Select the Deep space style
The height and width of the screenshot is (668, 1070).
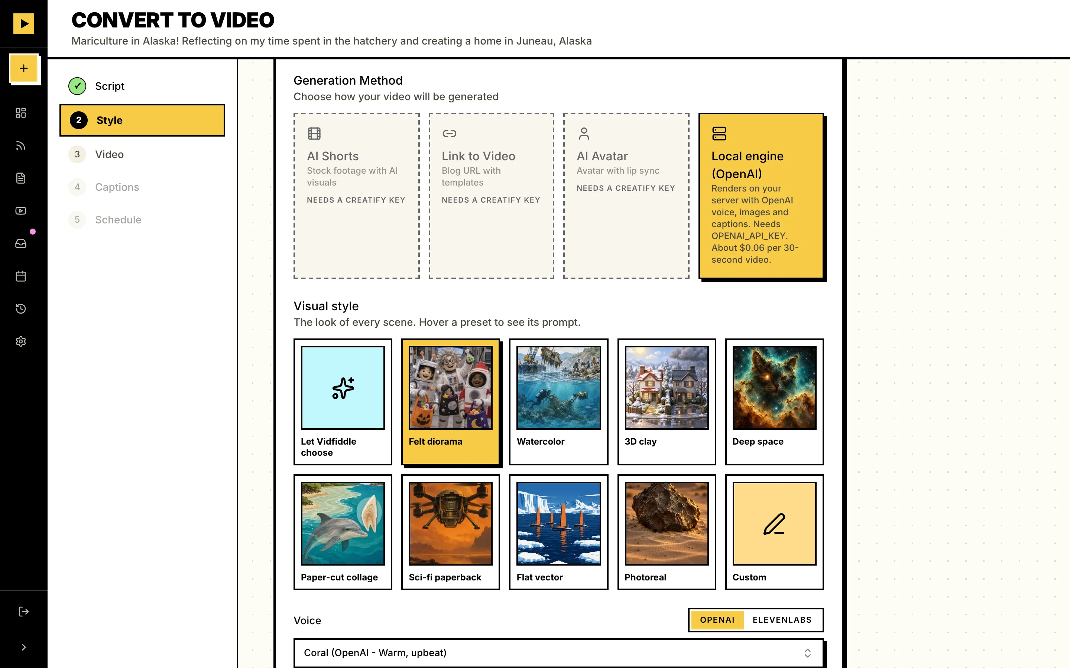pos(774,402)
